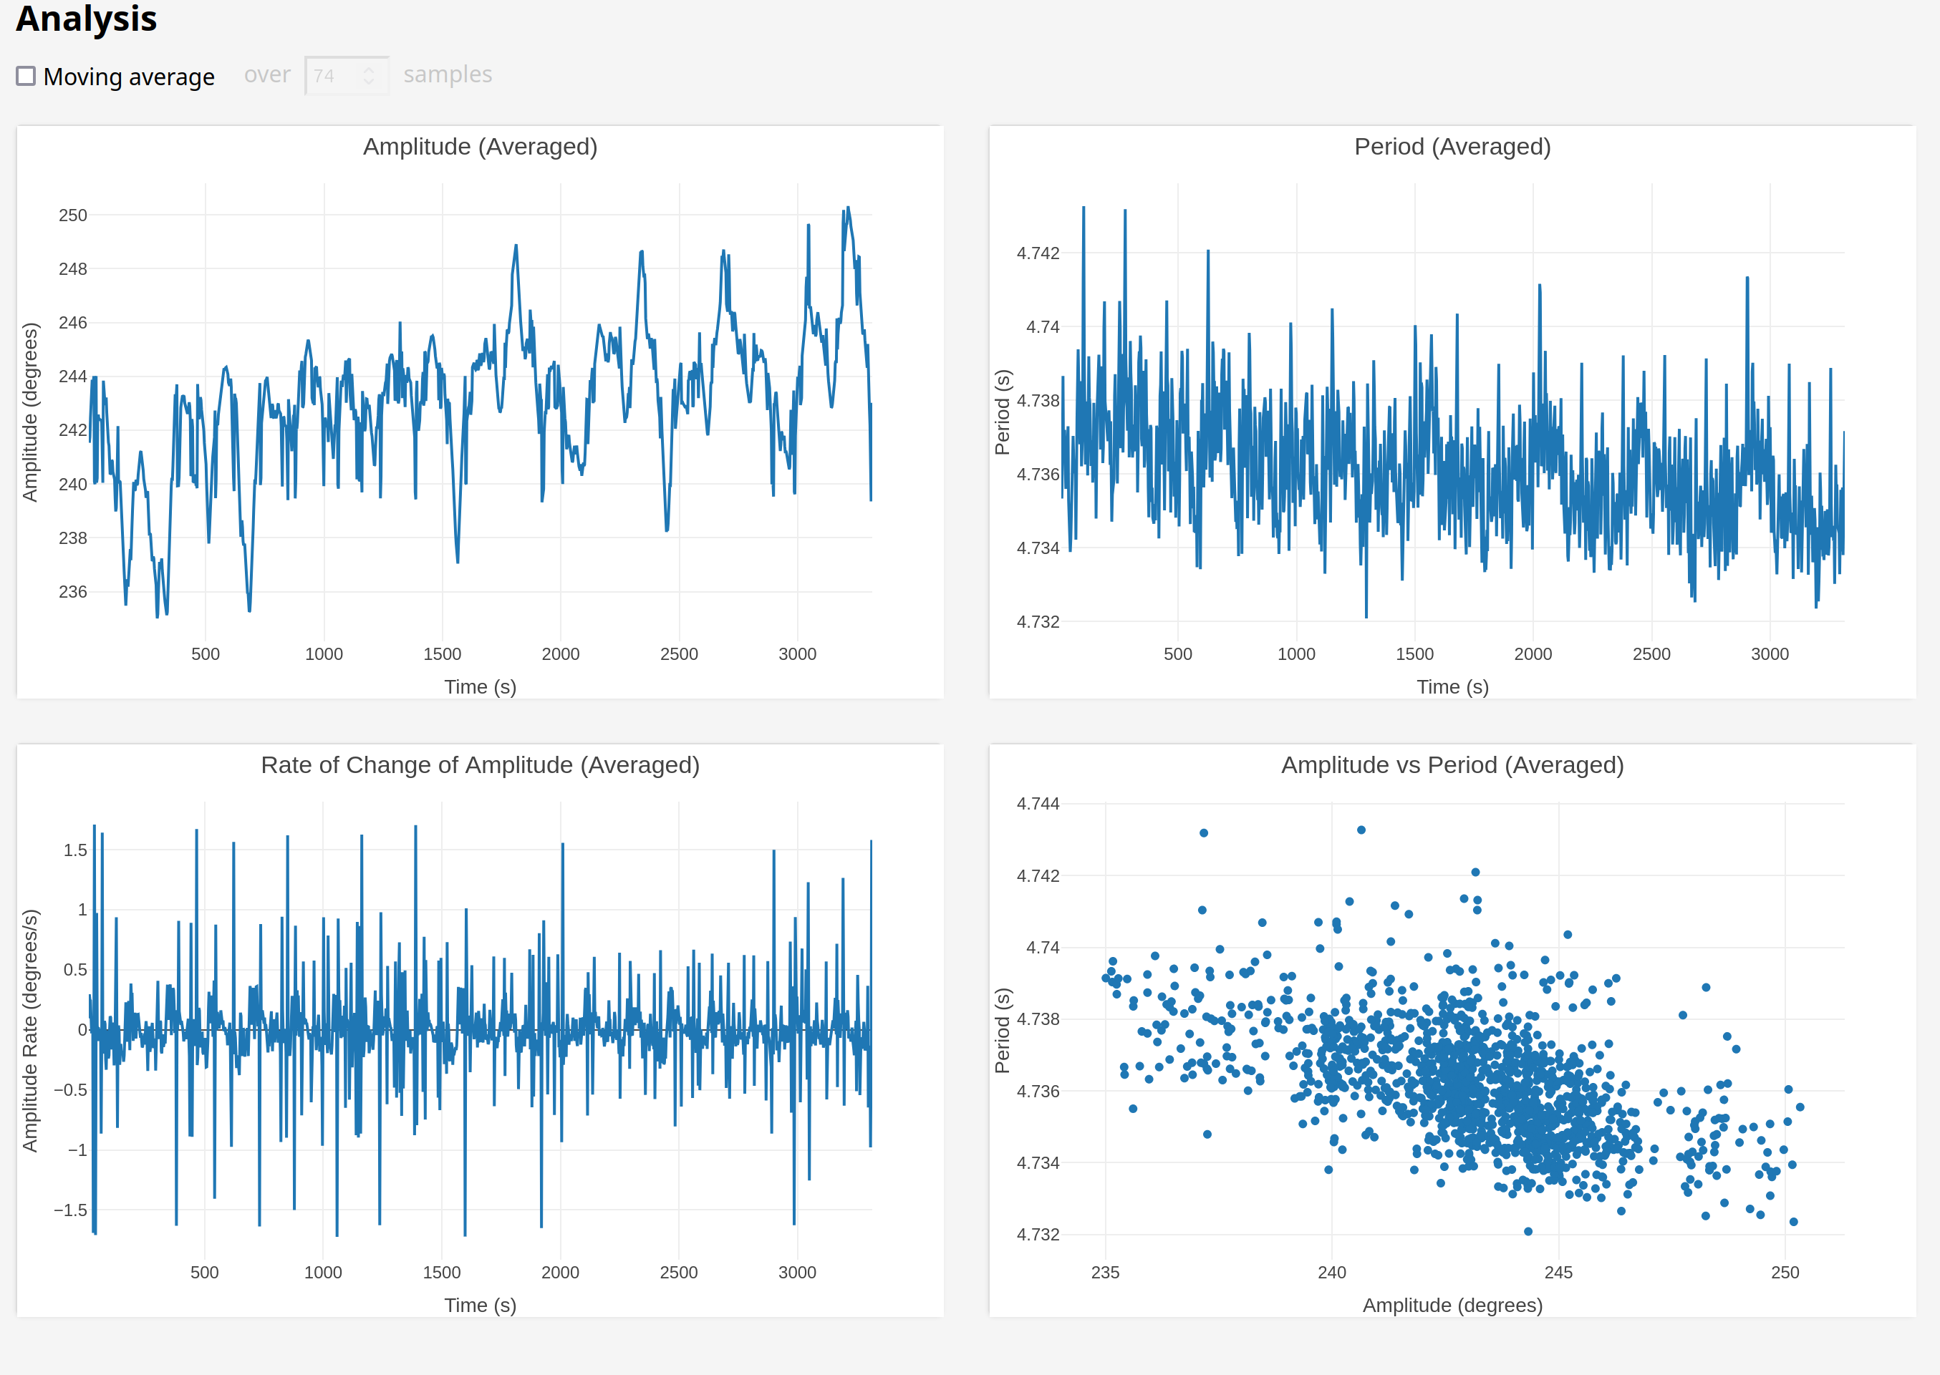Click the 250 tick on scatter plot x-axis
Image resolution: width=1940 pixels, height=1375 pixels.
[x=1784, y=1272]
